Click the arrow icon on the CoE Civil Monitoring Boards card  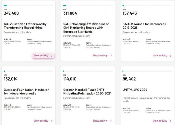click(x=111, y=56)
